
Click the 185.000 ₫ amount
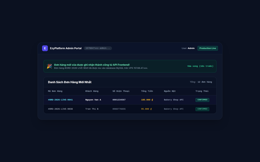click(147, 100)
